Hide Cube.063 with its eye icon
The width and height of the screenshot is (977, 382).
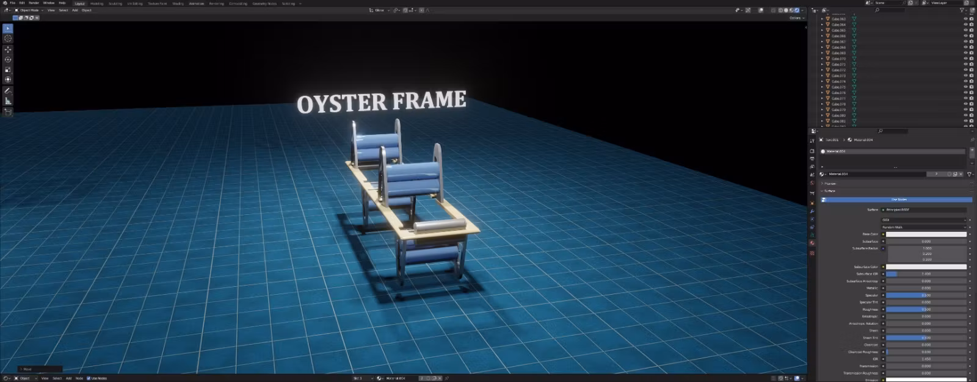coord(965,19)
